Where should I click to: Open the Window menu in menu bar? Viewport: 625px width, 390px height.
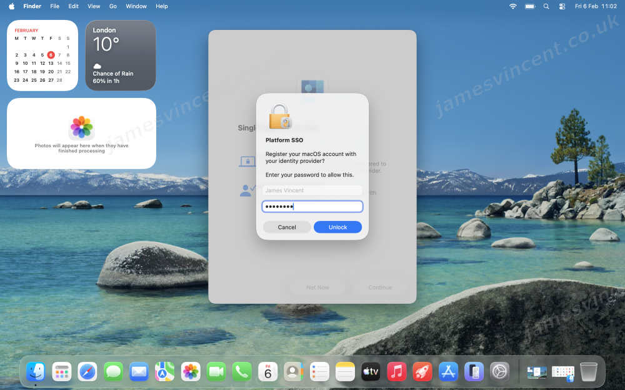click(136, 6)
